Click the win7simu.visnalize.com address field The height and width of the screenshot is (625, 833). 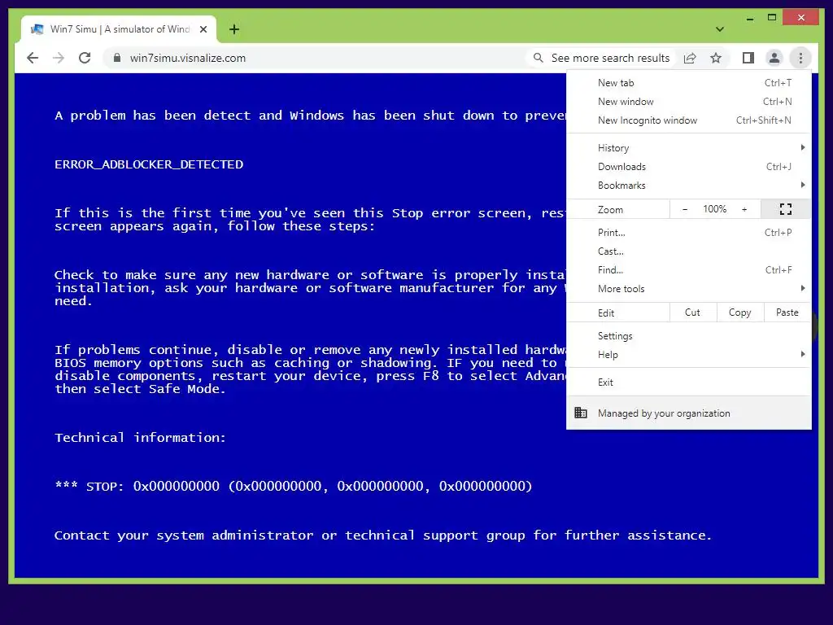coord(188,58)
